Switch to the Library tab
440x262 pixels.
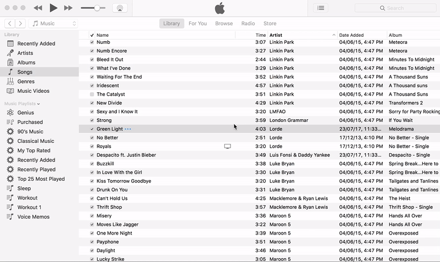tap(172, 24)
